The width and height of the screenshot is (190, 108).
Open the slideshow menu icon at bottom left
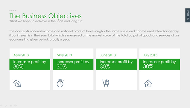coord(11,106)
